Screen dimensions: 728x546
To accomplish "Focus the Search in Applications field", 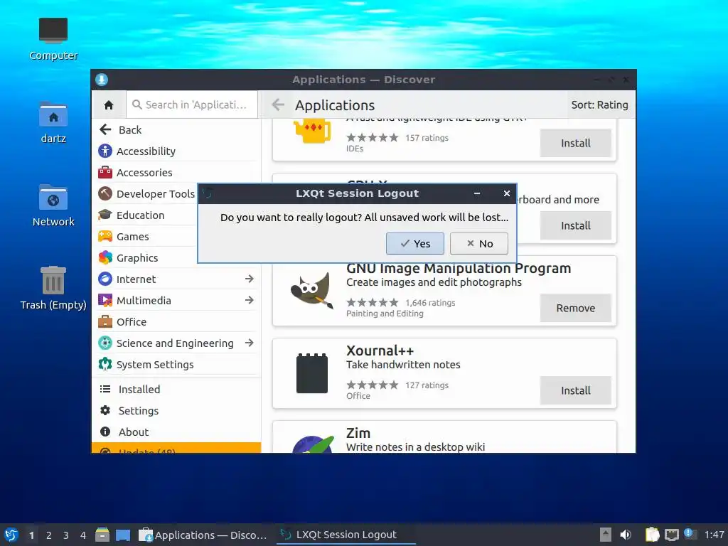I will [192, 105].
